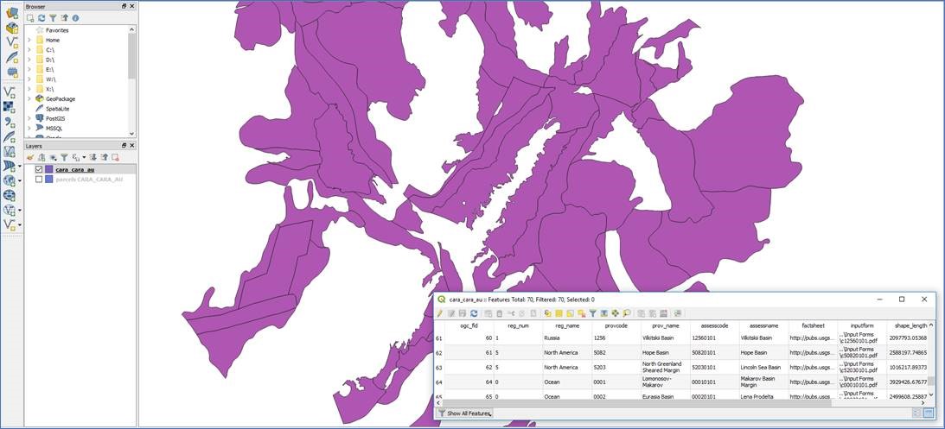
Task: Click the Add MSSQL Layer icon
Action: pos(10,166)
